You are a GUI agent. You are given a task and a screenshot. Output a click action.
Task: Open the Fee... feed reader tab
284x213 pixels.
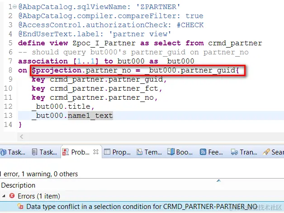click(211, 152)
